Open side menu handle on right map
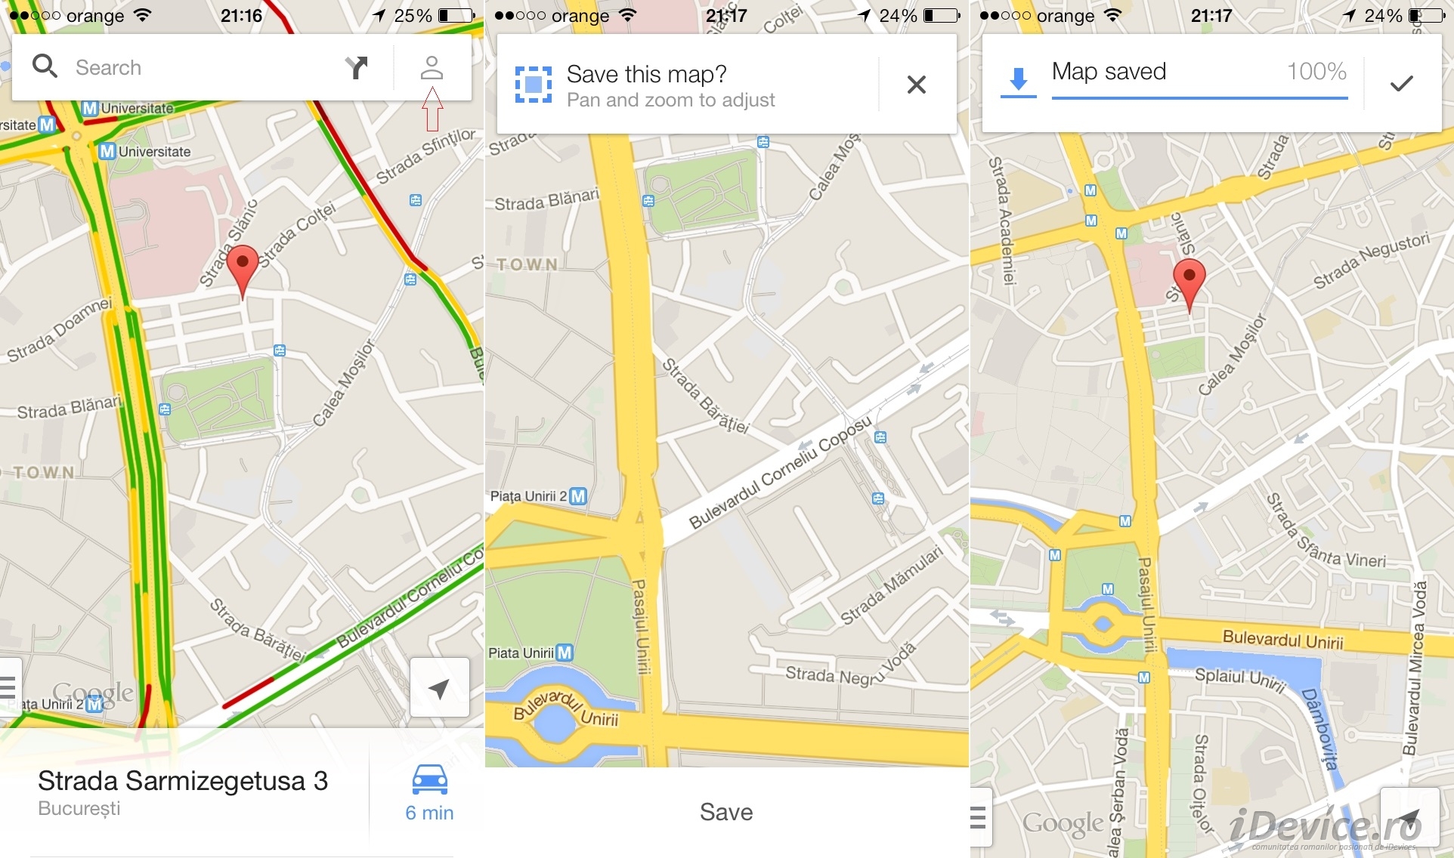1454x858 pixels. pyautogui.click(x=980, y=817)
